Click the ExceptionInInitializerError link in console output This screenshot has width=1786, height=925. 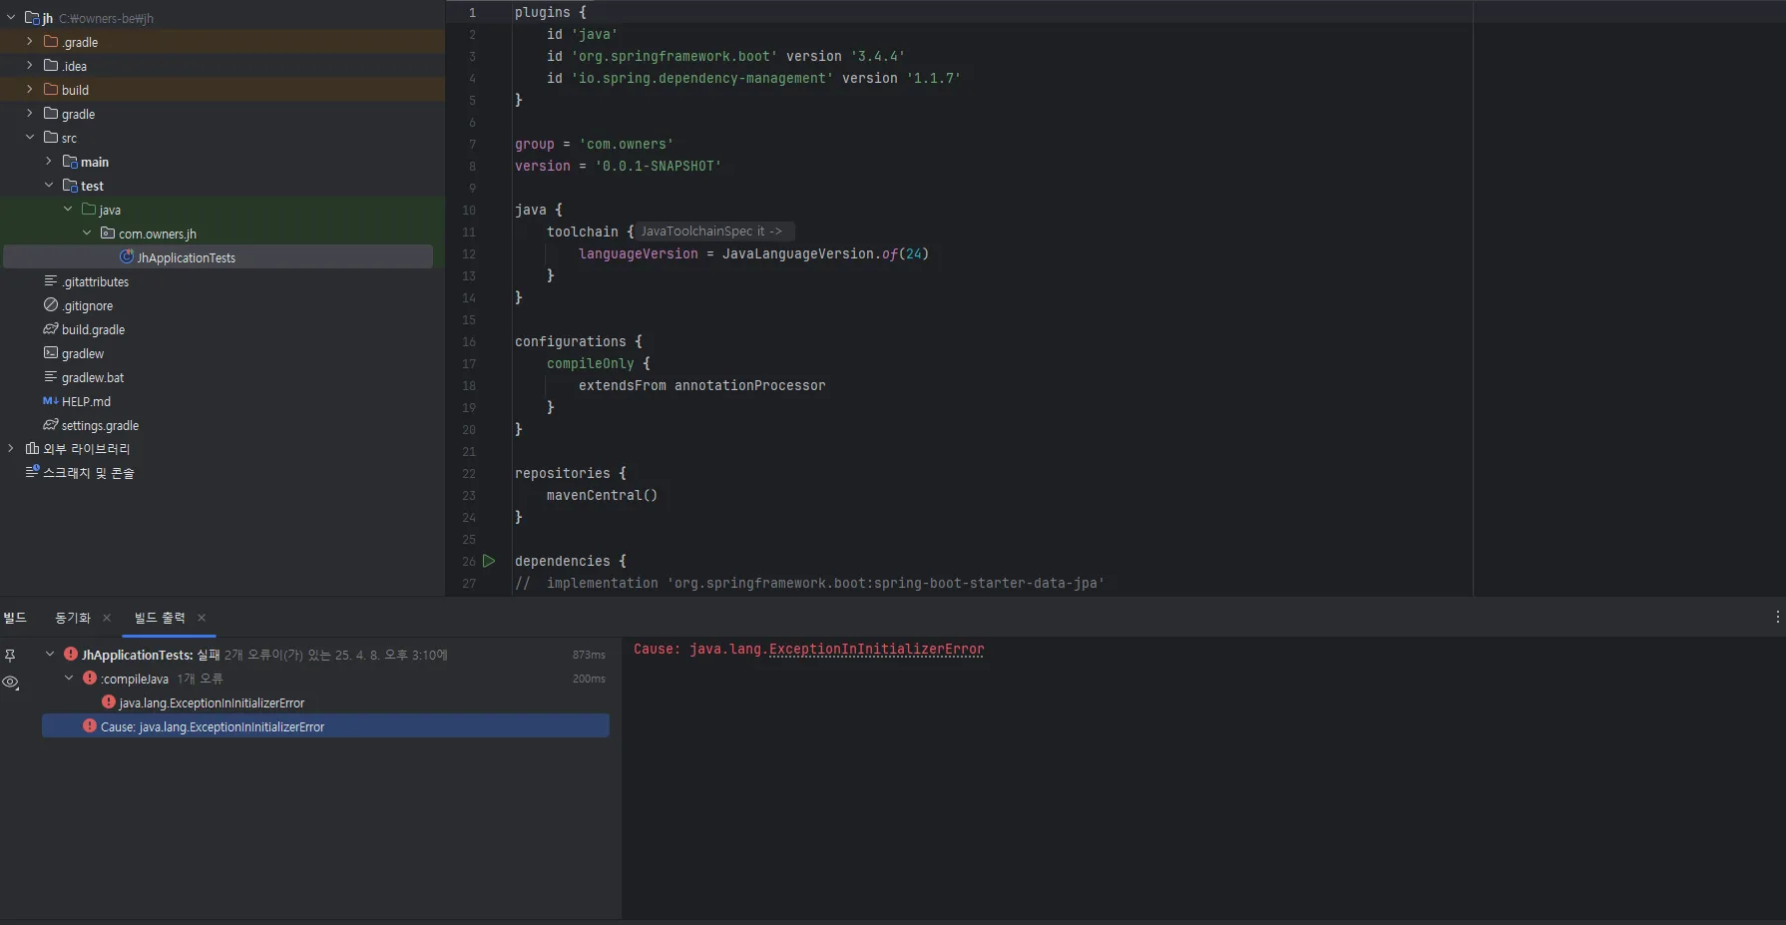click(x=876, y=649)
